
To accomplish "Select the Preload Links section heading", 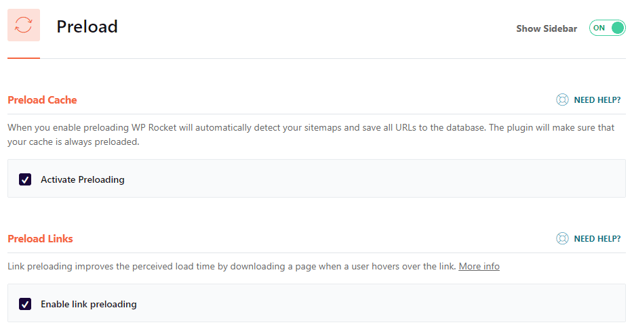I will (40, 239).
